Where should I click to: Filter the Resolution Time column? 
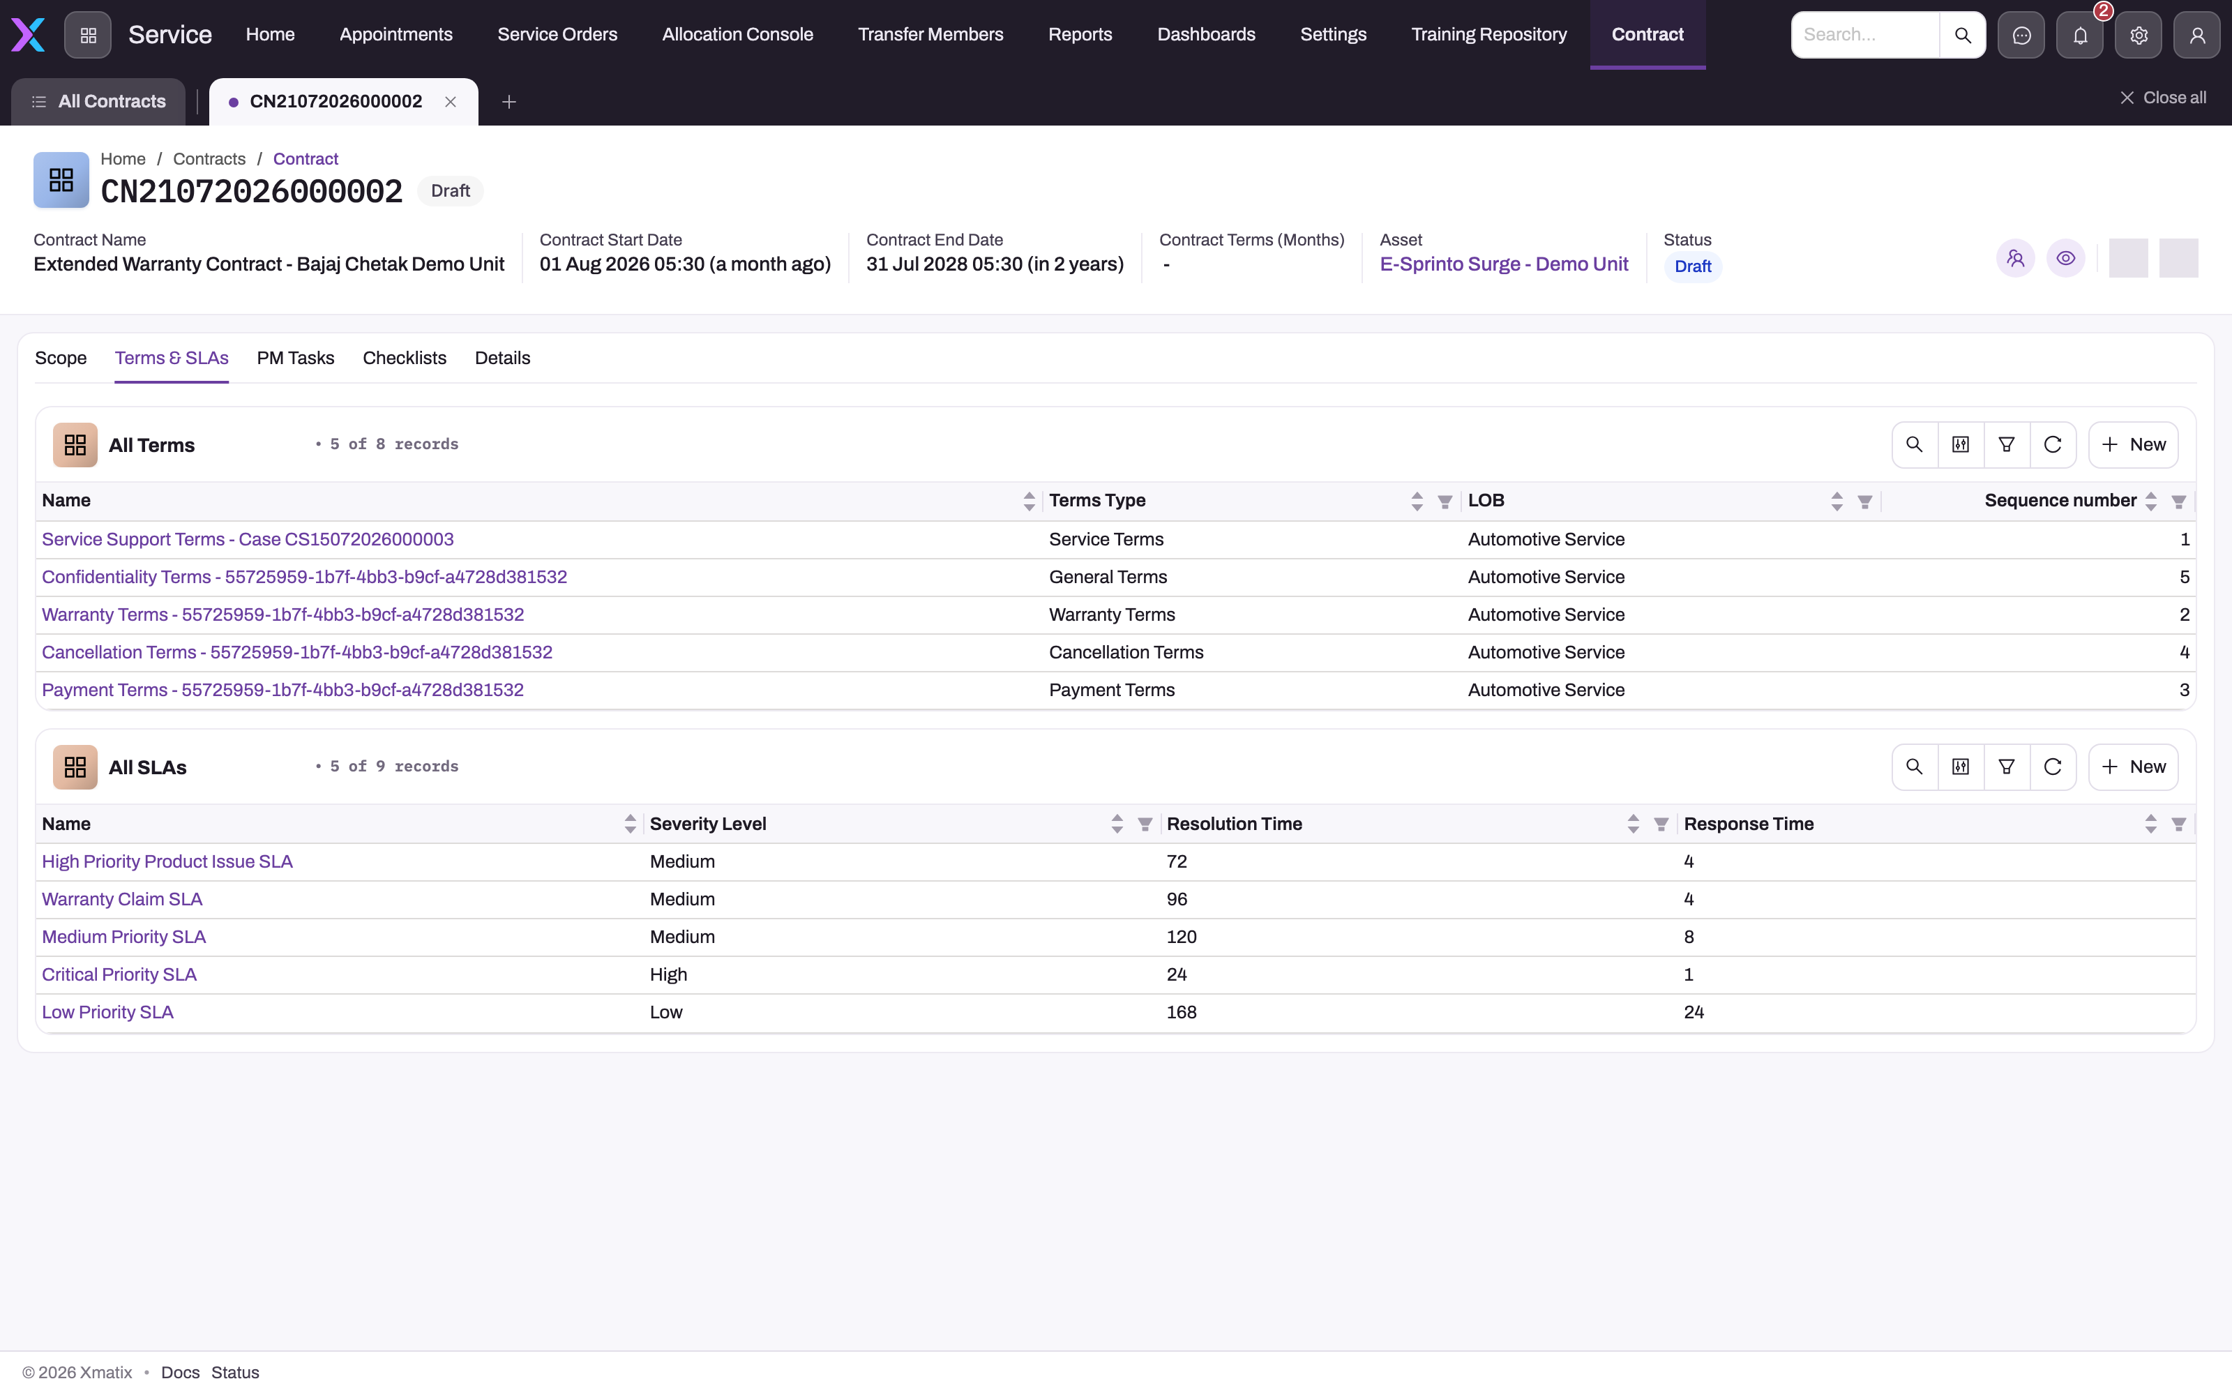[x=1661, y=825]
